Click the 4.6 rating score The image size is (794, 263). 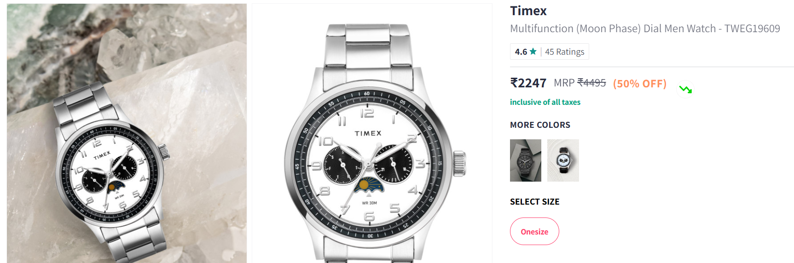point(521,51)
